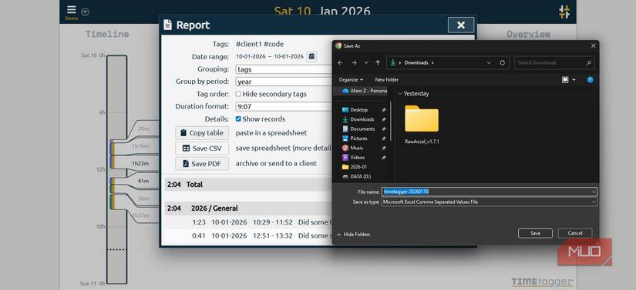Expand the address bar history dropdown
636x290 pixels.
tap(489, 62)
